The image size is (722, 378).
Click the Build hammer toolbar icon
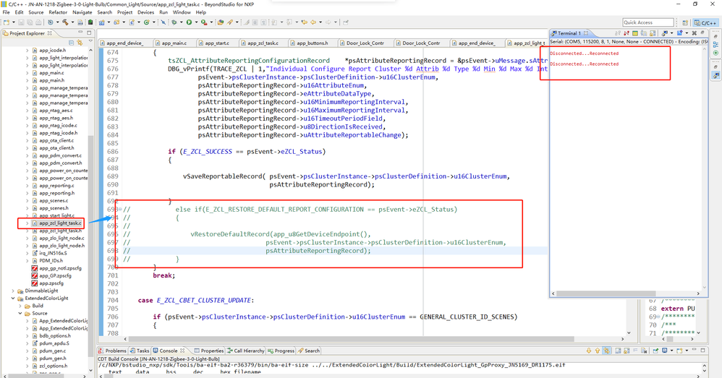[65, 22]
